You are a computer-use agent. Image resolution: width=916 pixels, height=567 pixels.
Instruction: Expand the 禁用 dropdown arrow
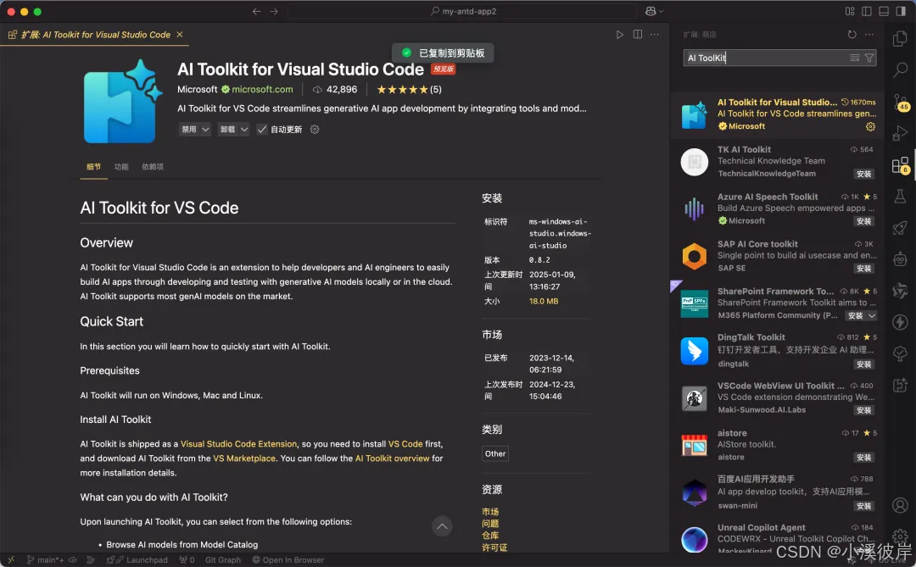(204, 129)
